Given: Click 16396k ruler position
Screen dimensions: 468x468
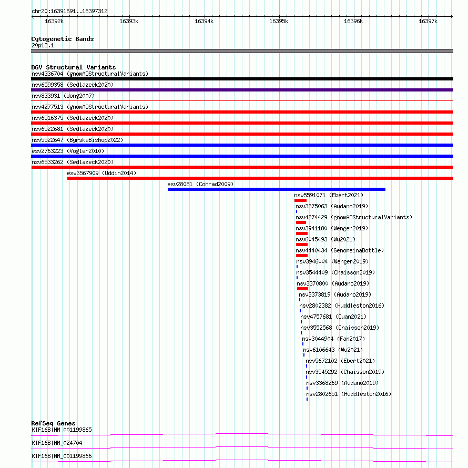Looking at the screenshot, I should [353, 21].
